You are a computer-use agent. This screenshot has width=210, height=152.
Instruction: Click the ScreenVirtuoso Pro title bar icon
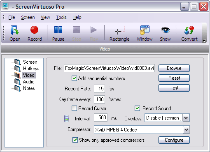click(5, 6)
